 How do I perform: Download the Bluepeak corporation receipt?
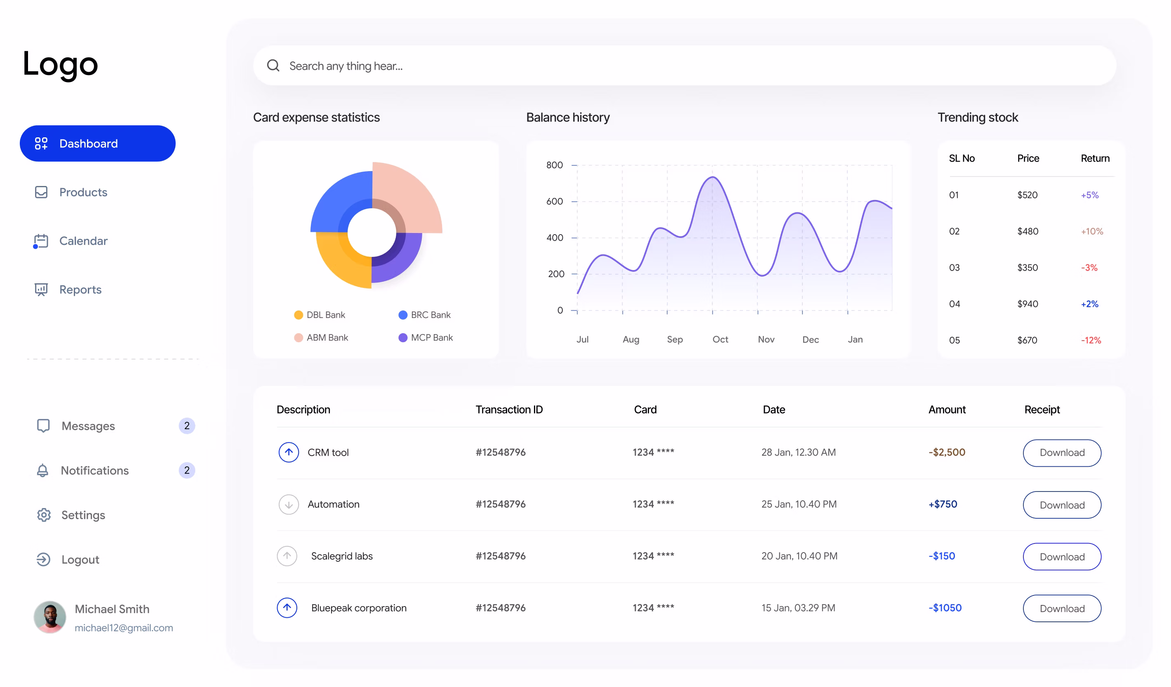(x=1062, y=609)
